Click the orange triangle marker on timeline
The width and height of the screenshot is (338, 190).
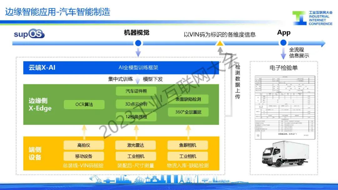[x=220, y=43]
